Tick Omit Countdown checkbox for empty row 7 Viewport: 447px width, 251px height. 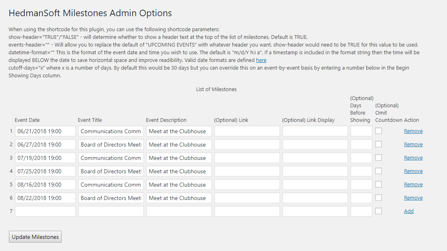point(378,211)
